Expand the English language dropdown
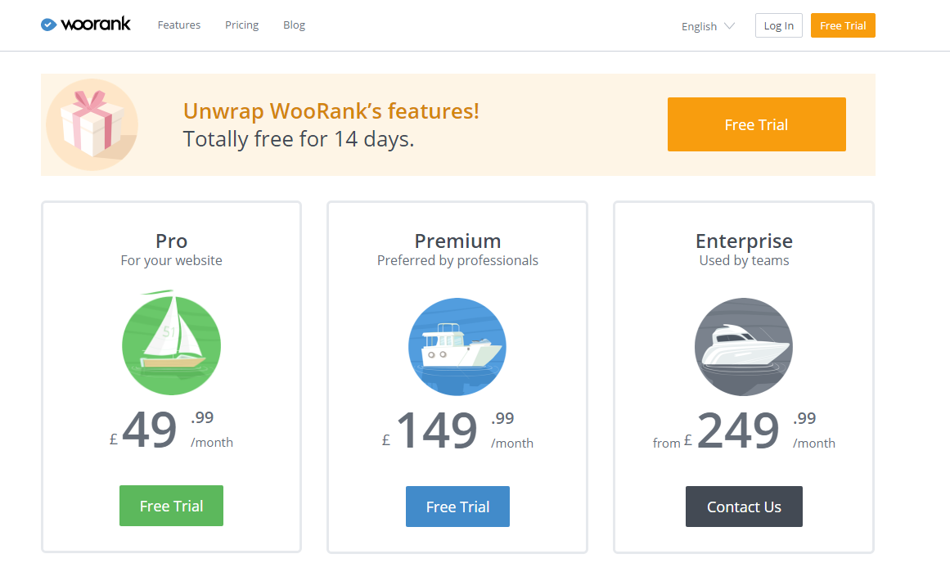This screenshot has height=581, width=950. pyautogui.click(x=708, y=26)
